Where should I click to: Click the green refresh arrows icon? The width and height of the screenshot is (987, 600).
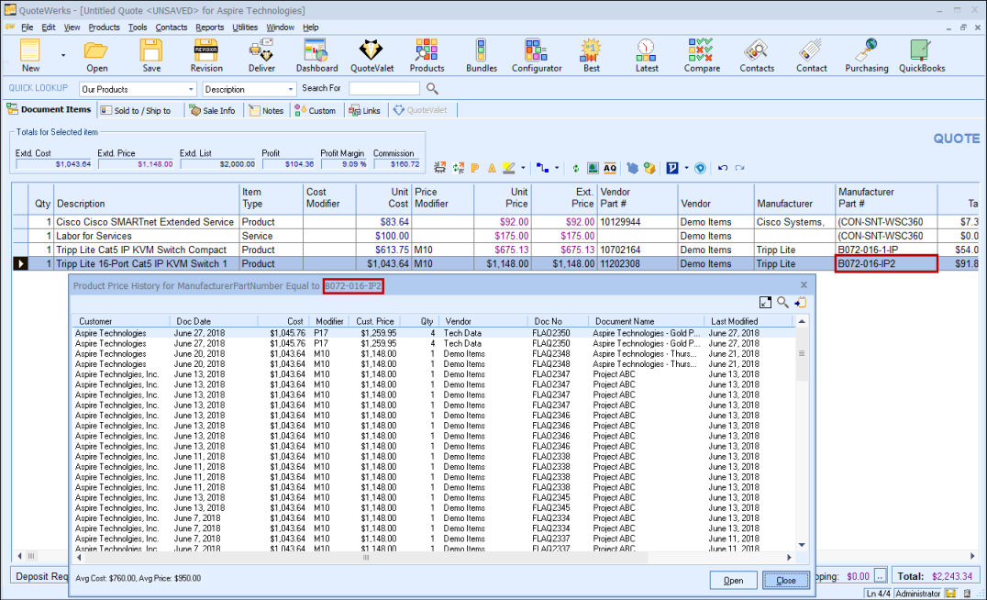(x=575, y=168)
